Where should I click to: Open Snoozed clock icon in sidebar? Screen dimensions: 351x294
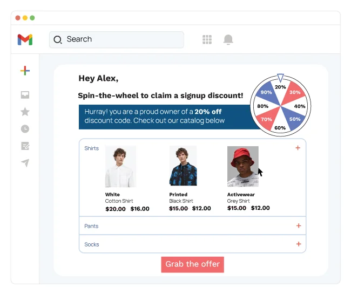pos(25,129)
